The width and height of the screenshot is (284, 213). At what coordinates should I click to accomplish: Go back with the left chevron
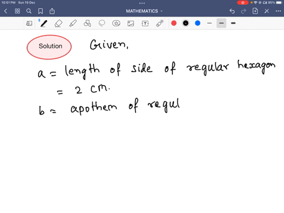coord(5,11)
